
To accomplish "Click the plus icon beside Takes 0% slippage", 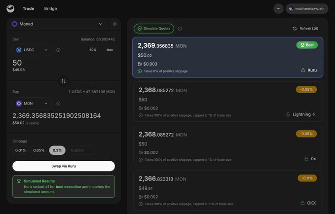I will click(140, 71).
